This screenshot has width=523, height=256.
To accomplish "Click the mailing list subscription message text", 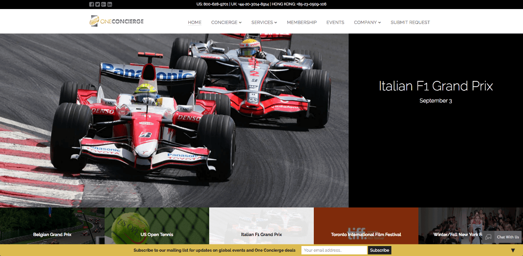I will (214, 250).
